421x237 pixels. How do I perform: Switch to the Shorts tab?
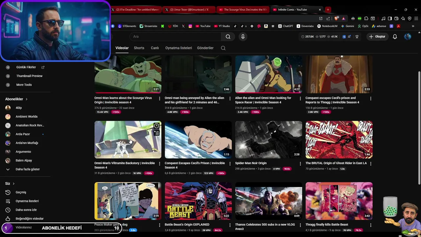pos(139,48)
